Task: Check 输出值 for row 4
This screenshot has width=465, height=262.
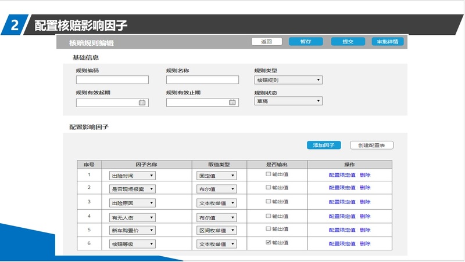Action: [x=268, y=216]
